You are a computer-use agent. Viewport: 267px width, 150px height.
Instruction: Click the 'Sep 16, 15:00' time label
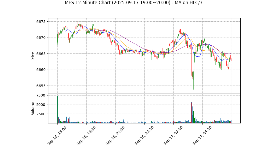click(x=57, y=136)
